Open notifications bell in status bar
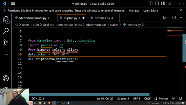Screen dimensions: 186x105 coord(180,99)
